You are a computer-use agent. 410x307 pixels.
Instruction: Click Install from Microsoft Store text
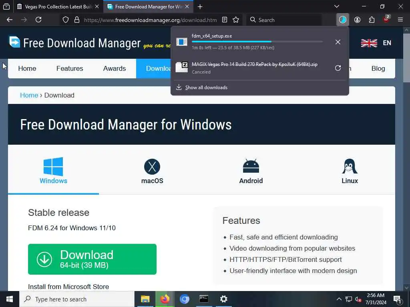point(68,287)
